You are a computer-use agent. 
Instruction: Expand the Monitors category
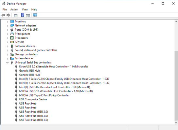[x=8, y=22]
